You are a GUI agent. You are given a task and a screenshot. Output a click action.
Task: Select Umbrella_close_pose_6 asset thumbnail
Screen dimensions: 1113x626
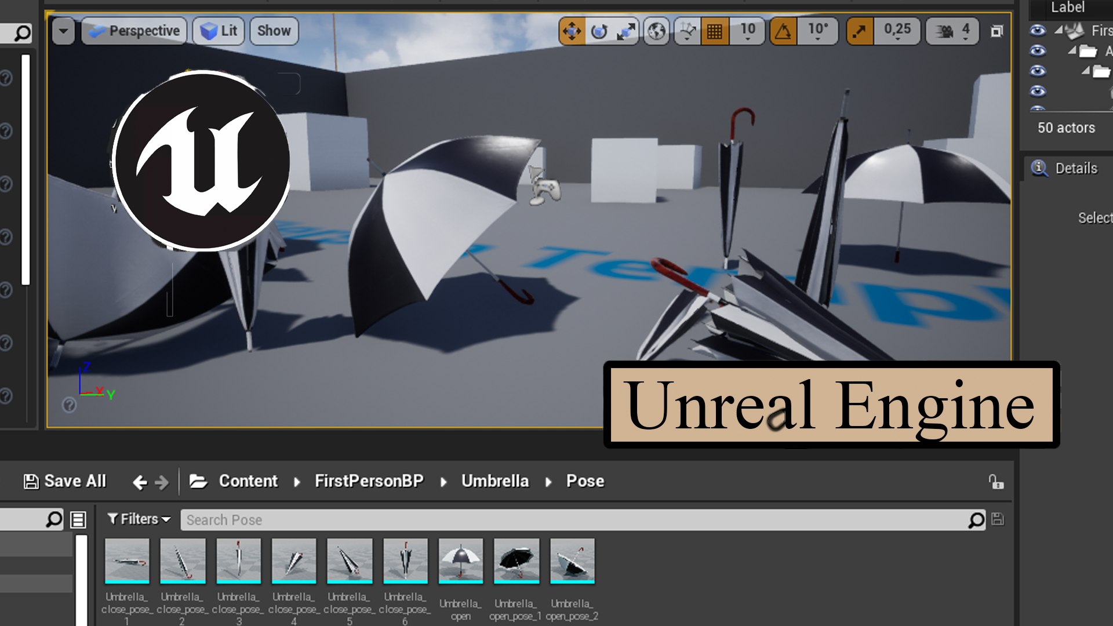coord(405,561)
